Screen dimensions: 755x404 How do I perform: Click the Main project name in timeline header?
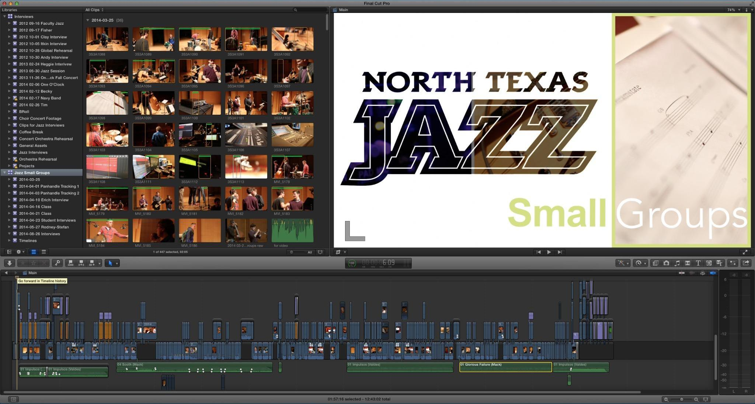tap(32, 273)
